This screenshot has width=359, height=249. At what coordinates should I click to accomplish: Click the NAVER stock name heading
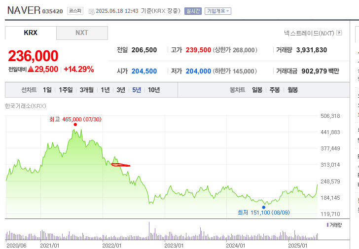(x=24, y=10)
